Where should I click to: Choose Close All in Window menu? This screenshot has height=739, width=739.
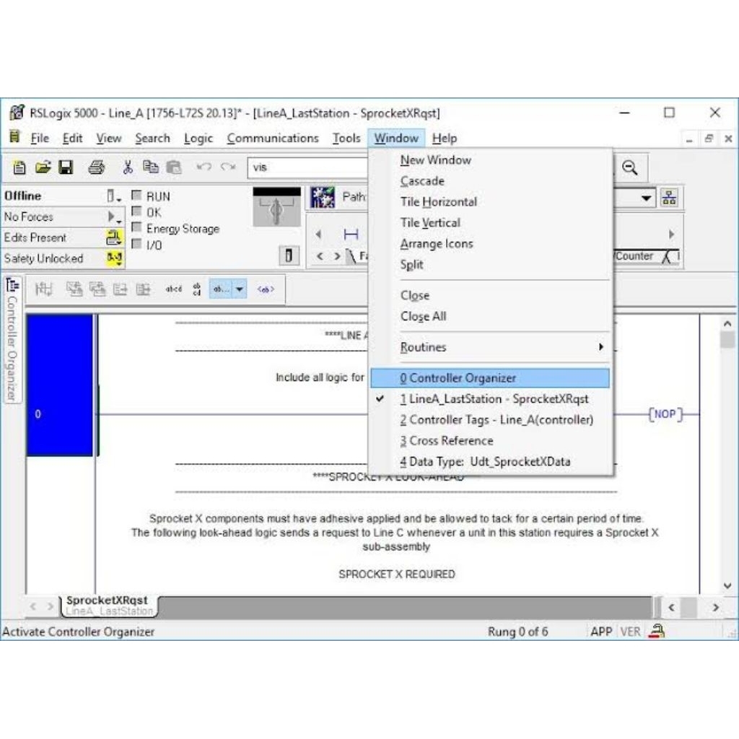(x=490, y=316)
